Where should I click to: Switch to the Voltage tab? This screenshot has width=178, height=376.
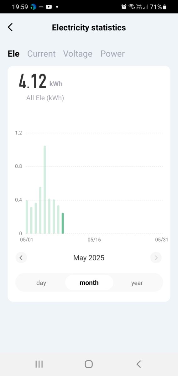point(78,54)
